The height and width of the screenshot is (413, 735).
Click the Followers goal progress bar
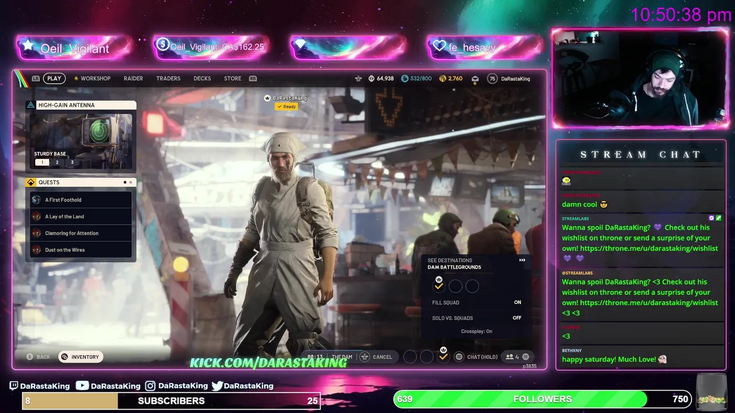point(543,399)
